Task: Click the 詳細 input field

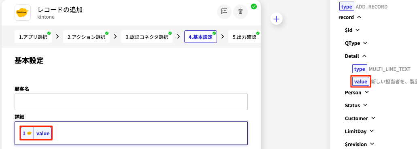Action: [131, 133]
